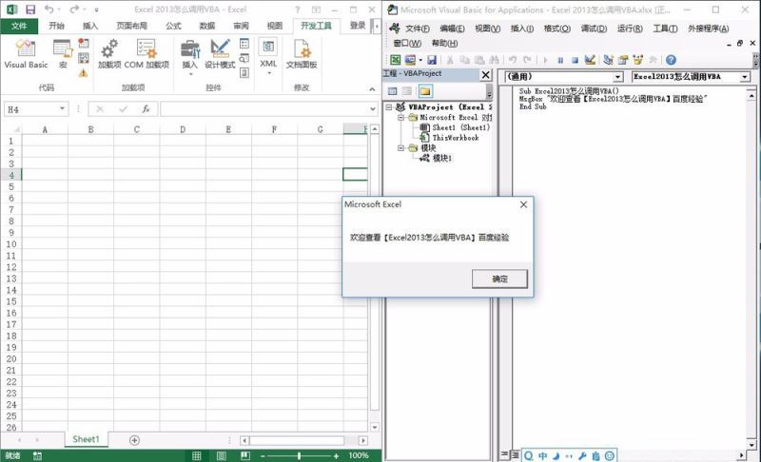
Task: Open the Add-ins (加载项) gear icon
Action: coord(109,54)
